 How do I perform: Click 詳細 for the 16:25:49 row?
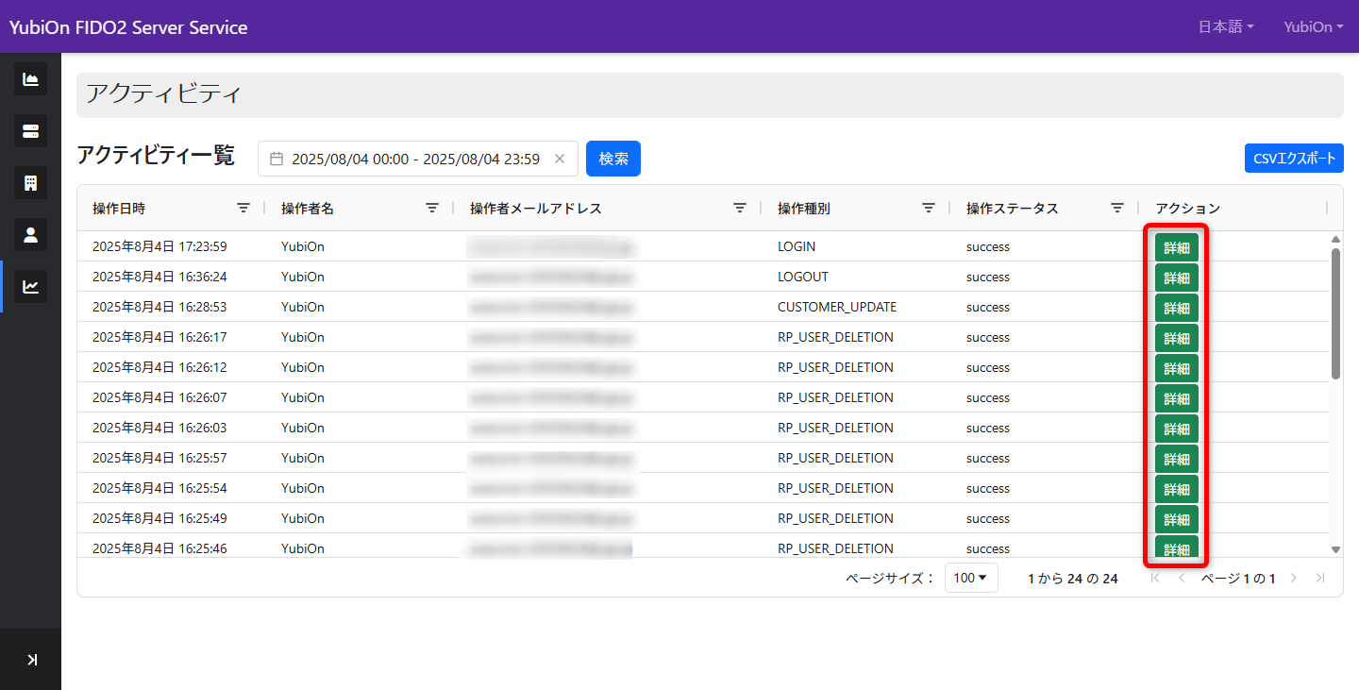click(x=1177, y=520)
